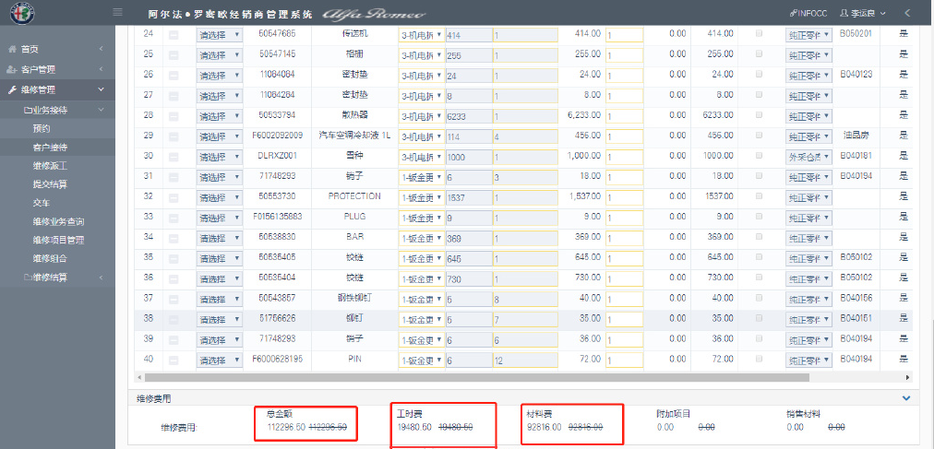Tick the checkbox in row 28 散热器
The height and width of the screenshot is (449, 934).
[759, 114]
